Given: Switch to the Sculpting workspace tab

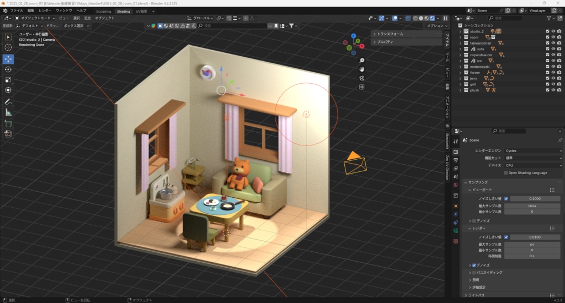Looking at the screenshot, I should tap(104, 11).
